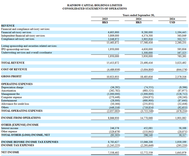Viewport: 189px width, 156px height.
Task: Click the Allowance for credit loss label
Action: (15, 104)
